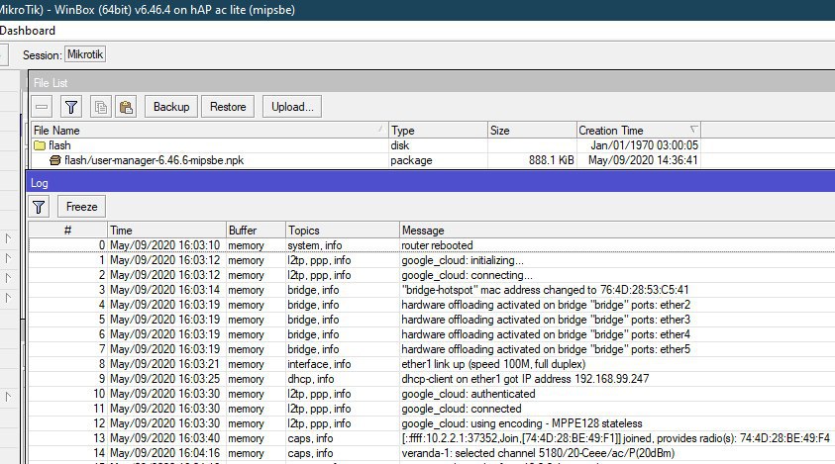Sort files by Size column header
The height and width of the screenshot is (464, 835).
[x=532, y=131]
